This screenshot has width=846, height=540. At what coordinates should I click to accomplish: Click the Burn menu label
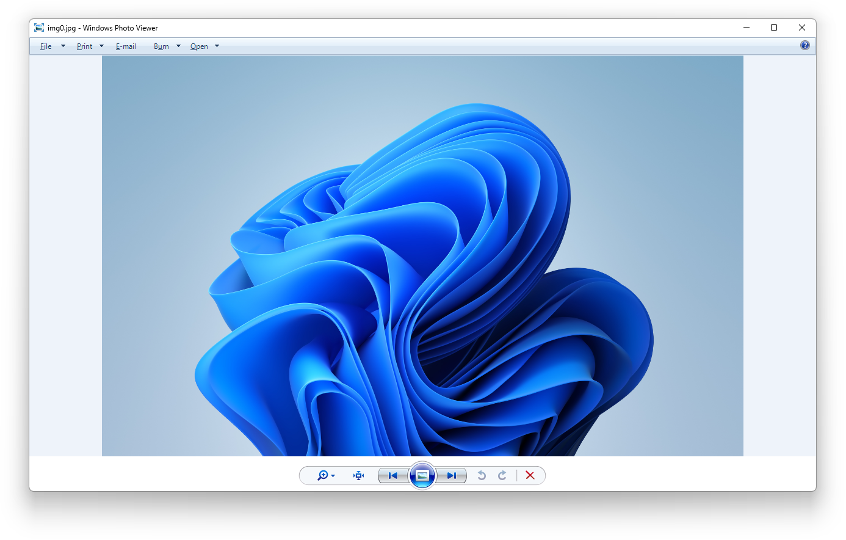(x=161, y=46)
